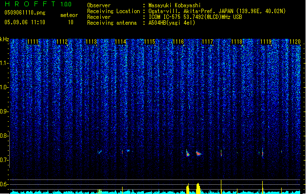The height and width of the screenshot is (194, 306).
Task: Click the 0.7 kHz axis label
Action: pos(4,160)
